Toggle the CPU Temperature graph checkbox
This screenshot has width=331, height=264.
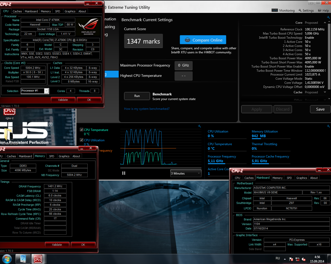tap(81, 130)
